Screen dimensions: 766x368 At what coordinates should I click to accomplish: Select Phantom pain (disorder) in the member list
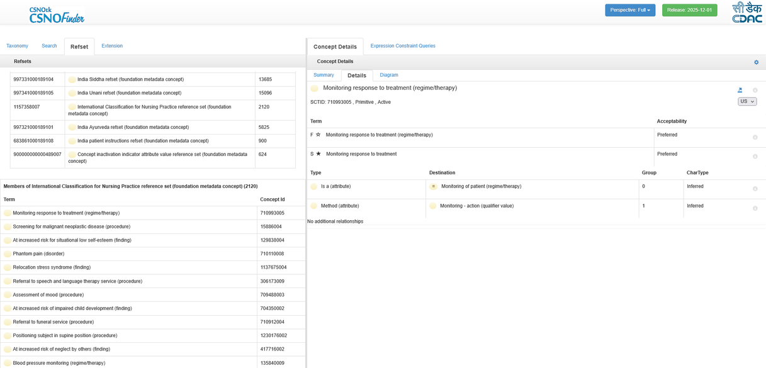38,254
